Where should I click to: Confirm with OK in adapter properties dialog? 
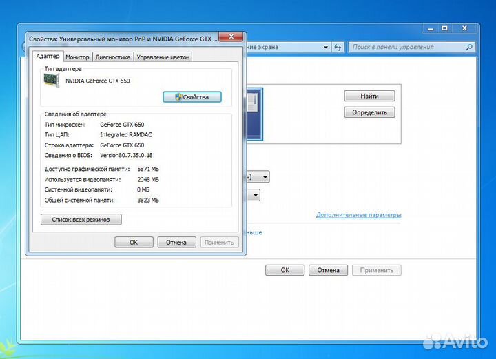(x=134, y=243)
